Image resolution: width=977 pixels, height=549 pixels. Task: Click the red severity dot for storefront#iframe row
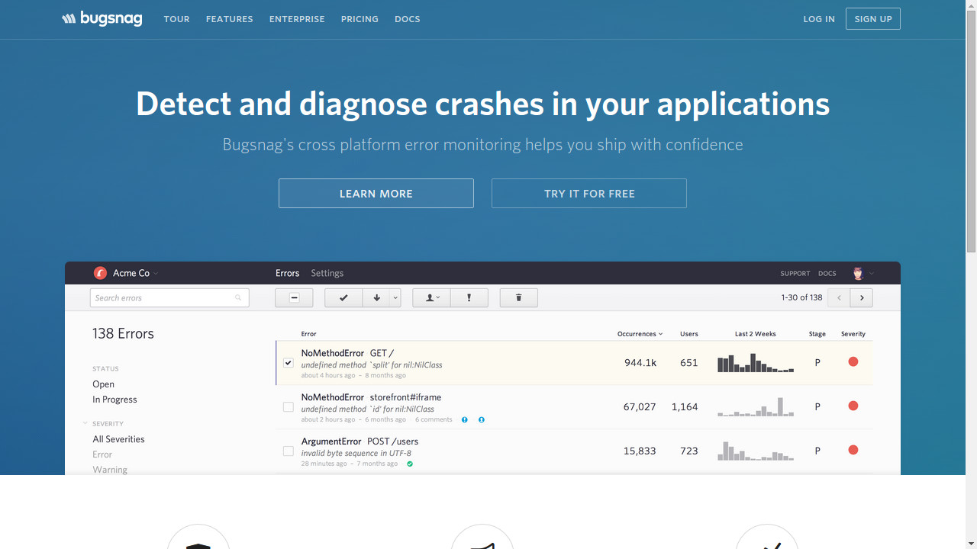coord(853,406)
